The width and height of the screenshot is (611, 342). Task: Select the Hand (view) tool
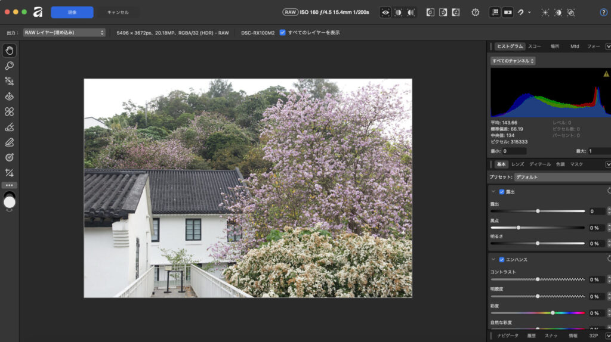[x=10, y=51]
